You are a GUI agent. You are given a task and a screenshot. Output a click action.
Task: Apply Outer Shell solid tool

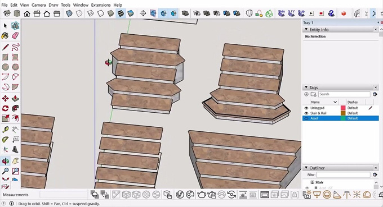click(185, 13)
